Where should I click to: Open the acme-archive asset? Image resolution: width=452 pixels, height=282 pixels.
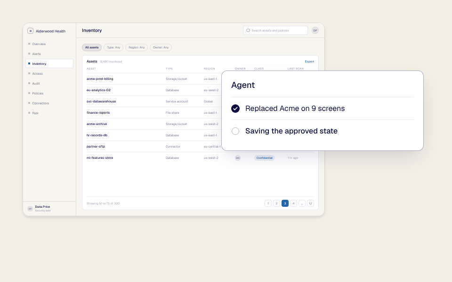click(97, 124)
